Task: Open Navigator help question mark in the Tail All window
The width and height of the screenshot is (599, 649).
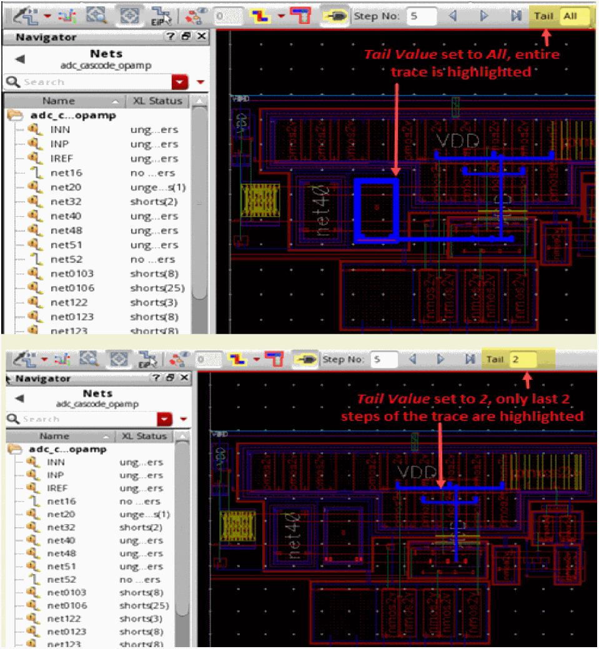Action: point(170,36)
